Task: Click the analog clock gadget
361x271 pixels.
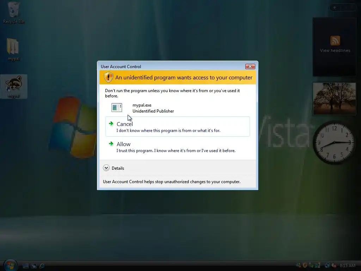Action: [x=334, y=143]
